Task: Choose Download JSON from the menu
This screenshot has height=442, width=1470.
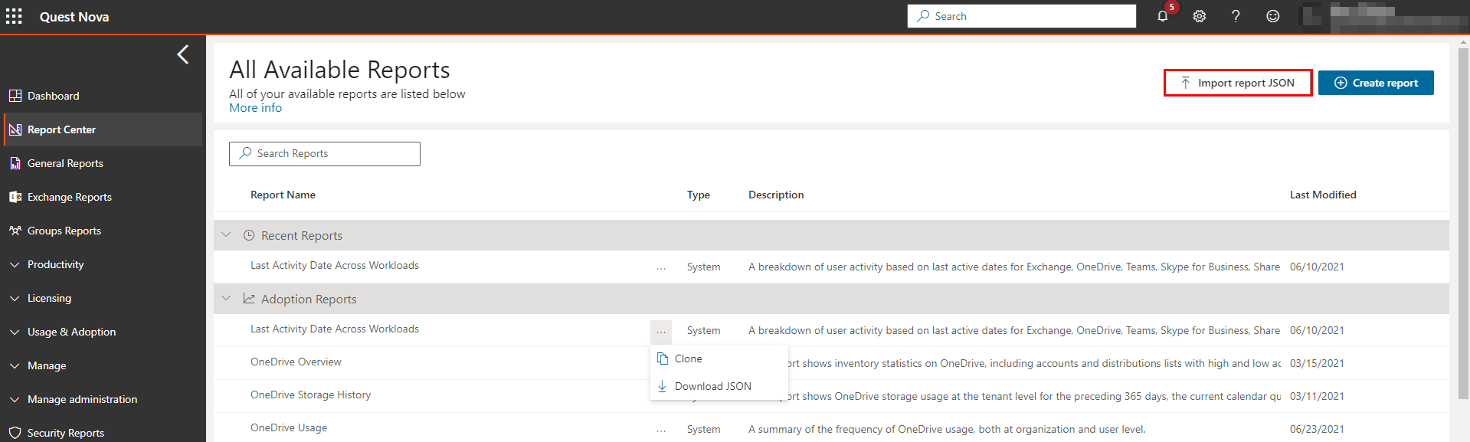Action: pyautogui.click(x=712, y=386)
